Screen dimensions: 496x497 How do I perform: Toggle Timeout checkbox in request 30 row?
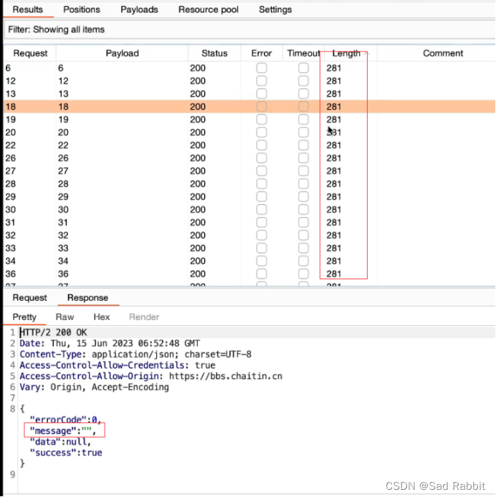[x=303, y=210]
